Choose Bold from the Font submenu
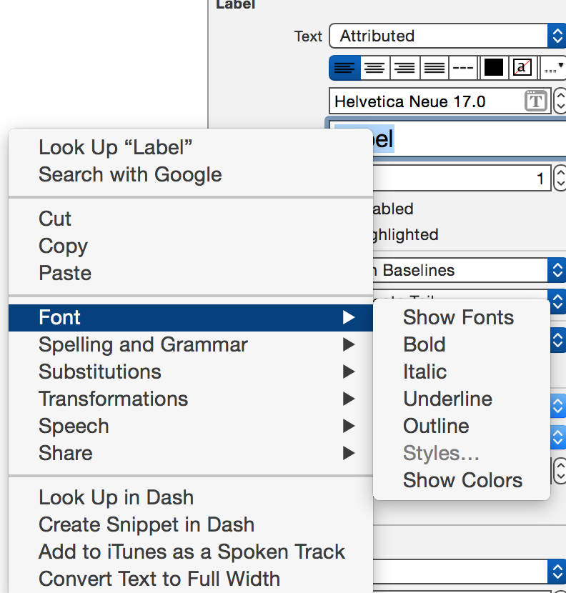 [x=424, y=344]
